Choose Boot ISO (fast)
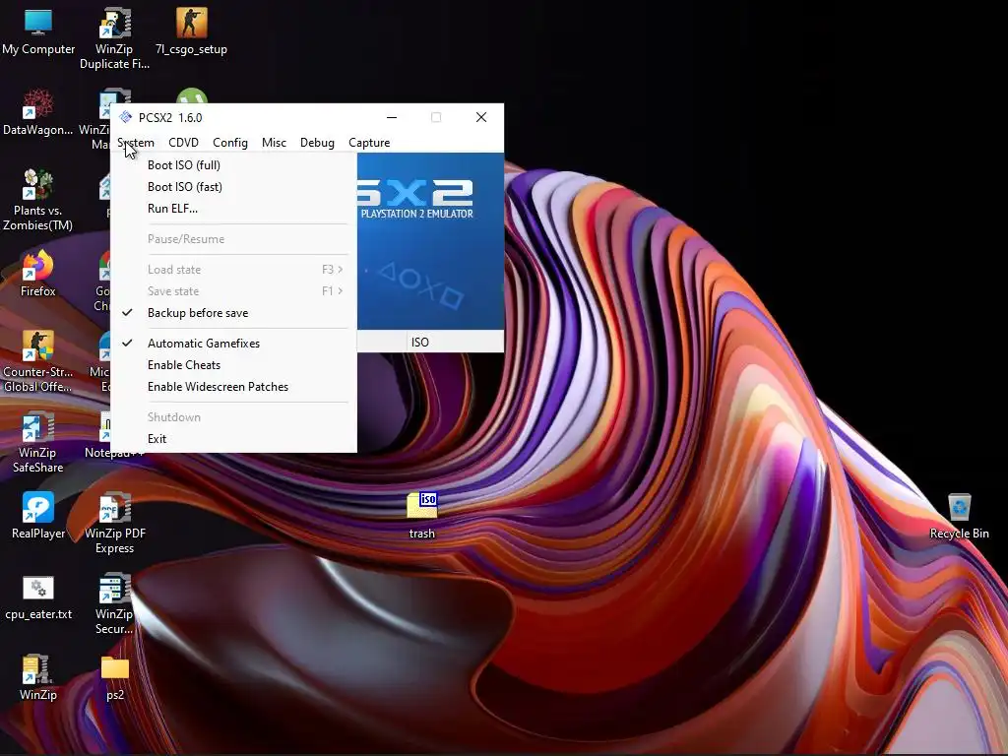 pos(234,187)
